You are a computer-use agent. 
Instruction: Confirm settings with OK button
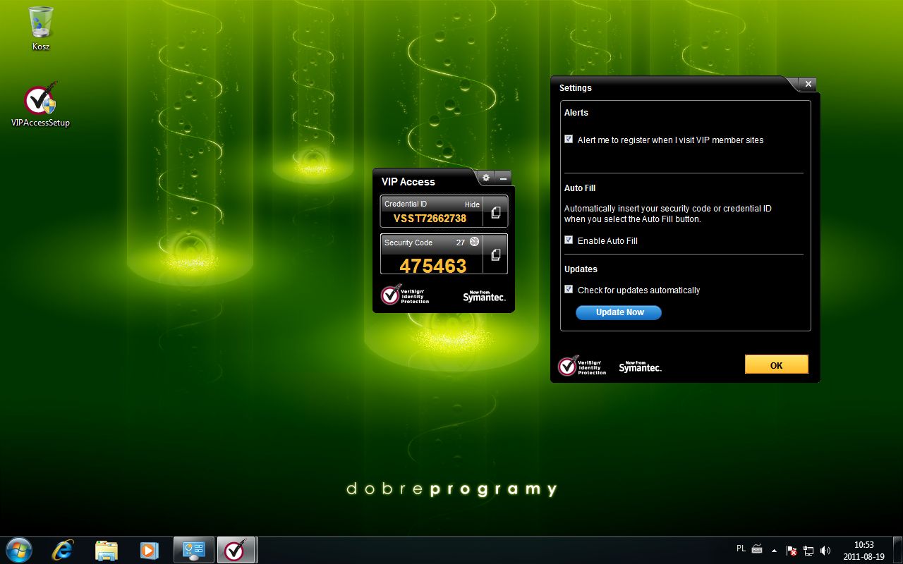776,365
